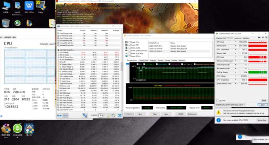Click Update Now in GPU-Z notification

262,121
